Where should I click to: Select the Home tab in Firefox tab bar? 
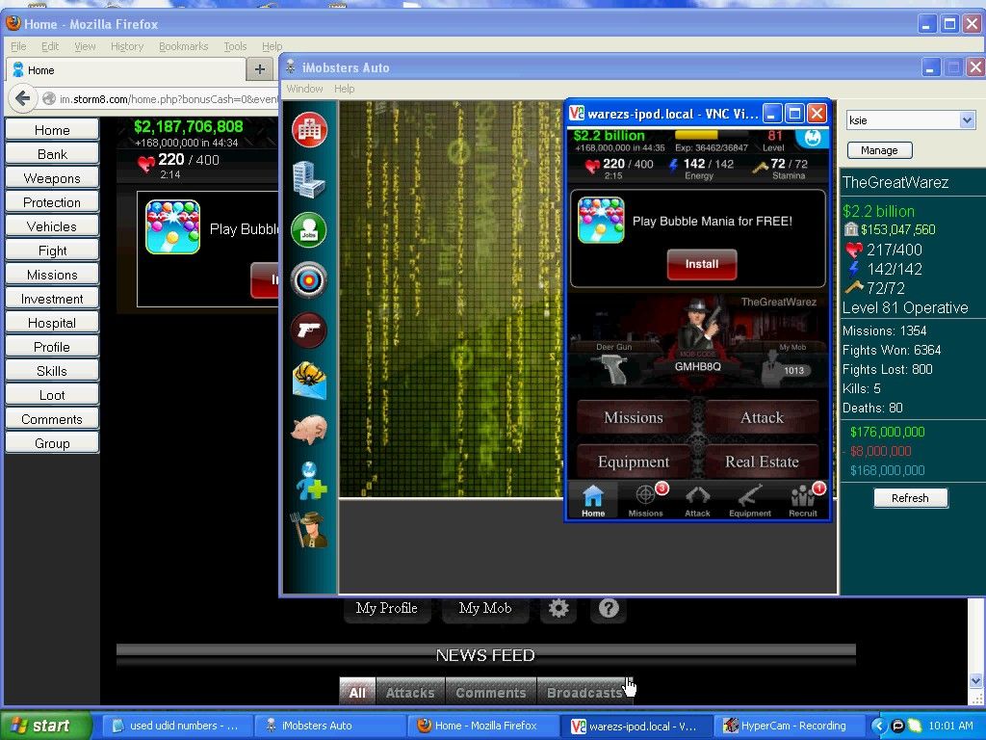[126, 69]
